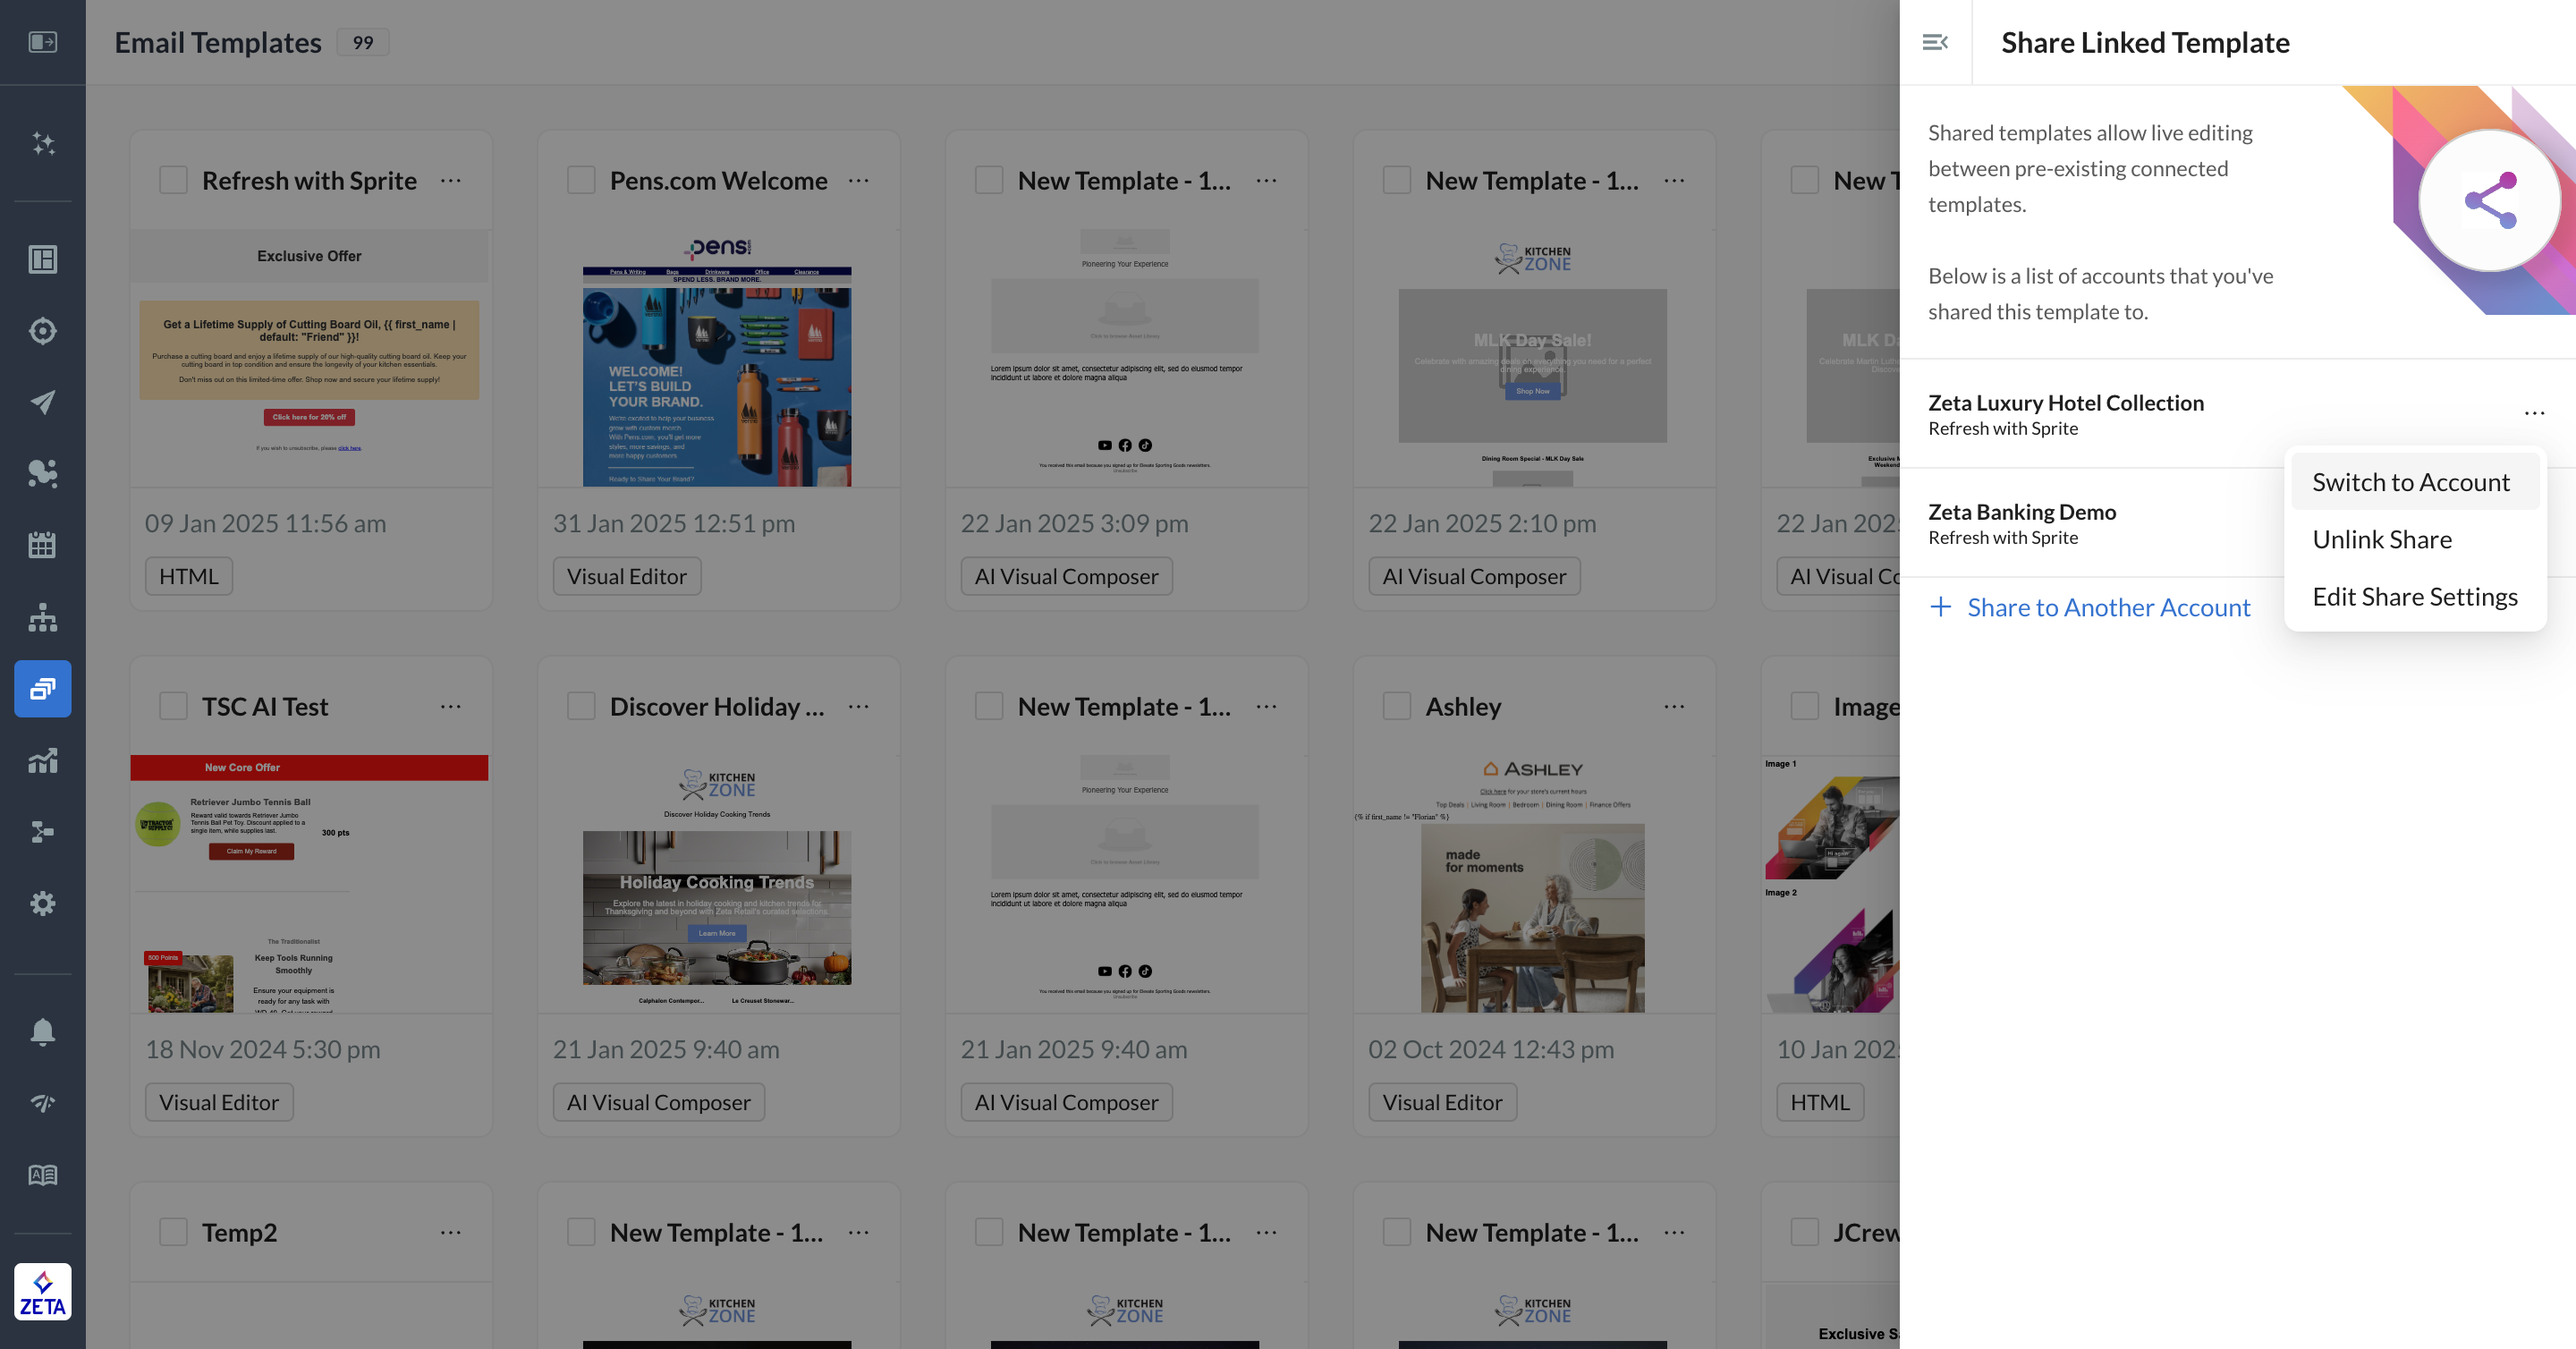Open the AI sparkles icon in sidebar
The height and width of the screenshot is (1349, 2576).
pos(43,143)
